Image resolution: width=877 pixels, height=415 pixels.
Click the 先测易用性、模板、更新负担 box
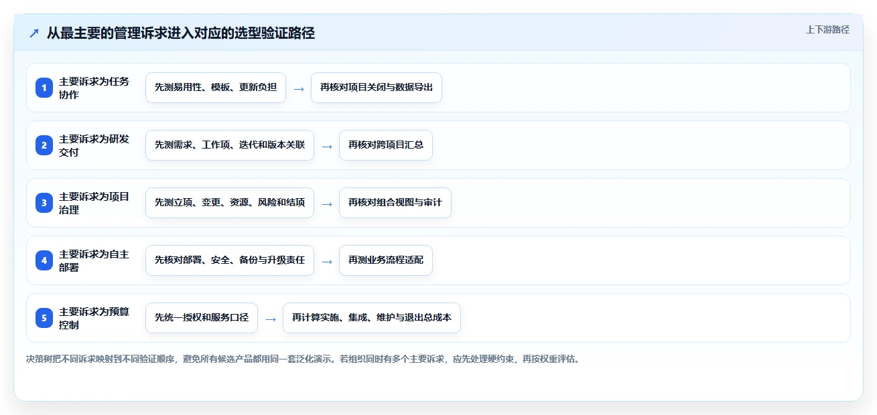click(x=216, y=88)
